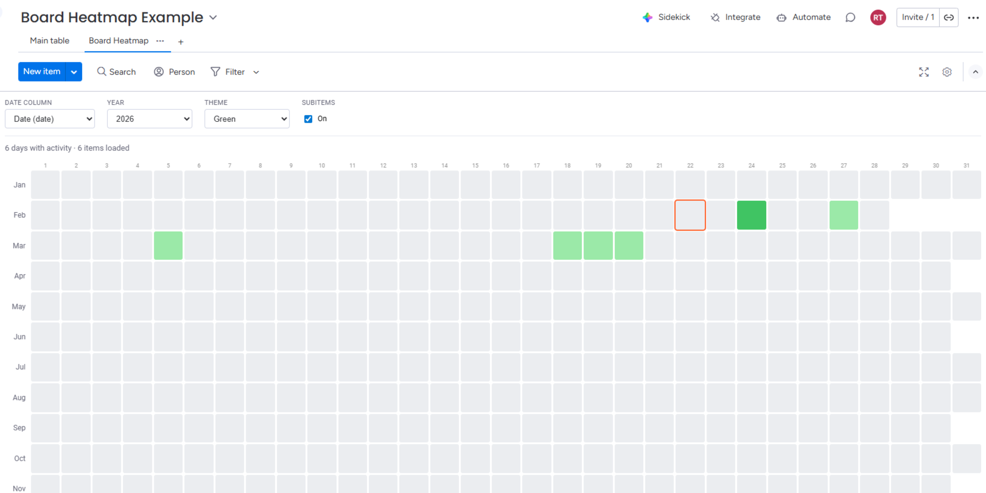Enter fullscreen view with expand icon
The width and height of the screenshot is (986, 493).
[x=924, y=72]
